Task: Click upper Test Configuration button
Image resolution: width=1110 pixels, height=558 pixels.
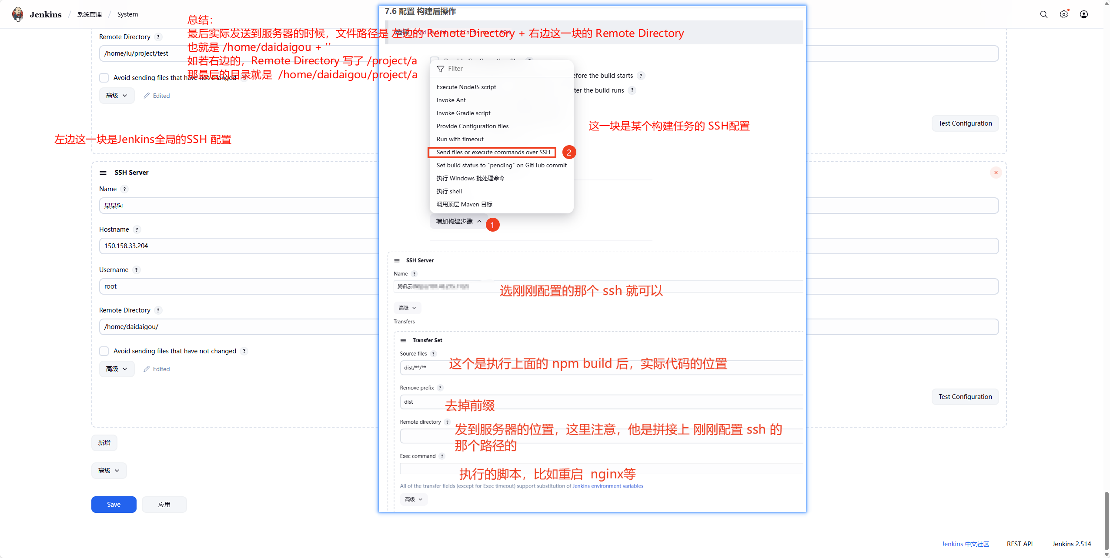Action: pos(965,123)
